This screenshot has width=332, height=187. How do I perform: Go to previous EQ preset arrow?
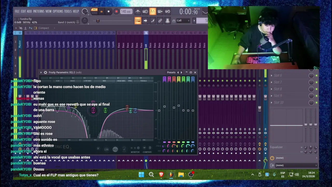tap(178, 72)
